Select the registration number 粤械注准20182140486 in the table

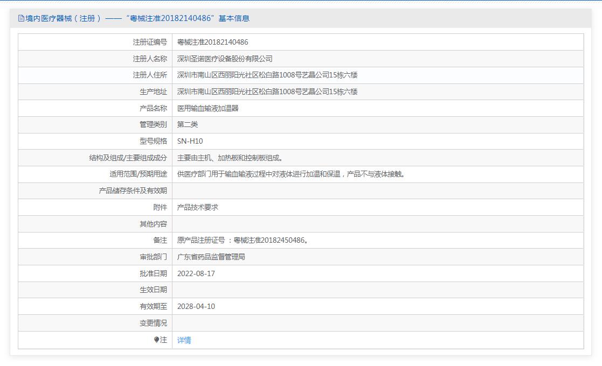(x=212, y=42)
